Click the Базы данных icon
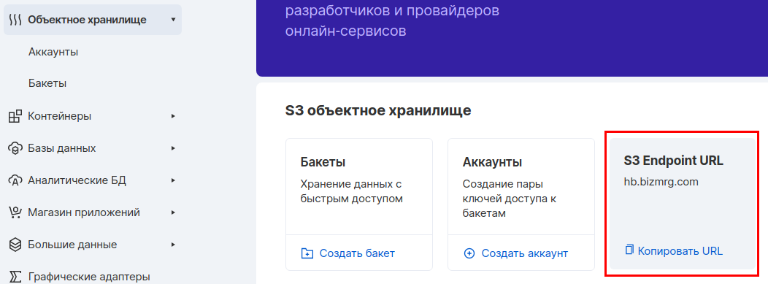 pos(15,148)
